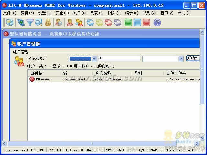Click the magnifier search window icon

(x=39, y=22)
